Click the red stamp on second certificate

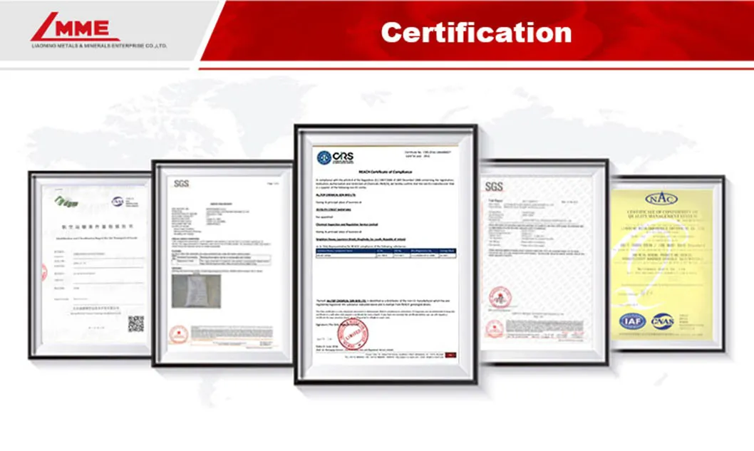coord(179,333)
